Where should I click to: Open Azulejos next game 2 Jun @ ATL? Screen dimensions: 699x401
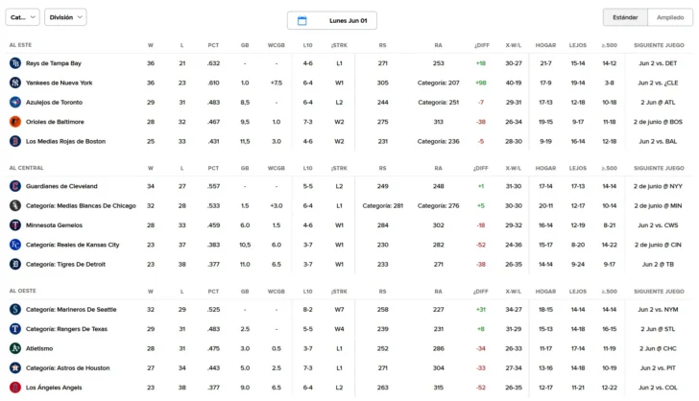[658, 103]
